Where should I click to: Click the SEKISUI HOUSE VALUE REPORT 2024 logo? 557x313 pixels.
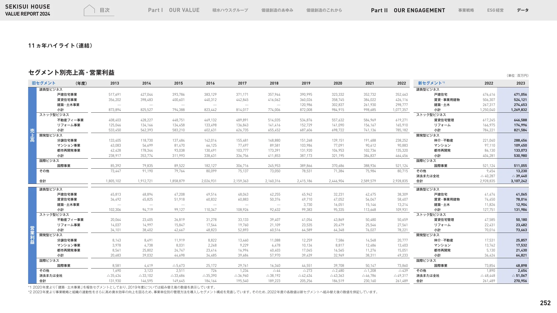pos(28,10)
